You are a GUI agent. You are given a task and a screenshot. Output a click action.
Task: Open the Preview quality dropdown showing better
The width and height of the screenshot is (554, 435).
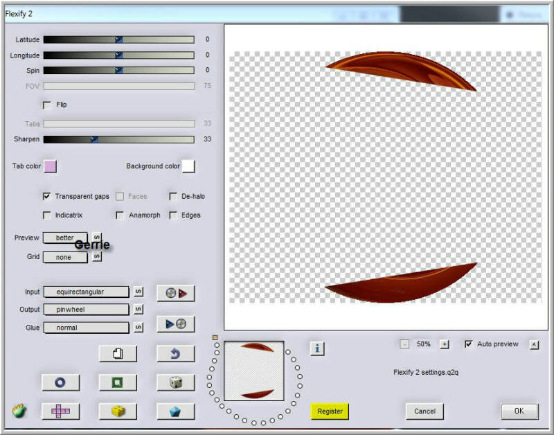point(65,238)
